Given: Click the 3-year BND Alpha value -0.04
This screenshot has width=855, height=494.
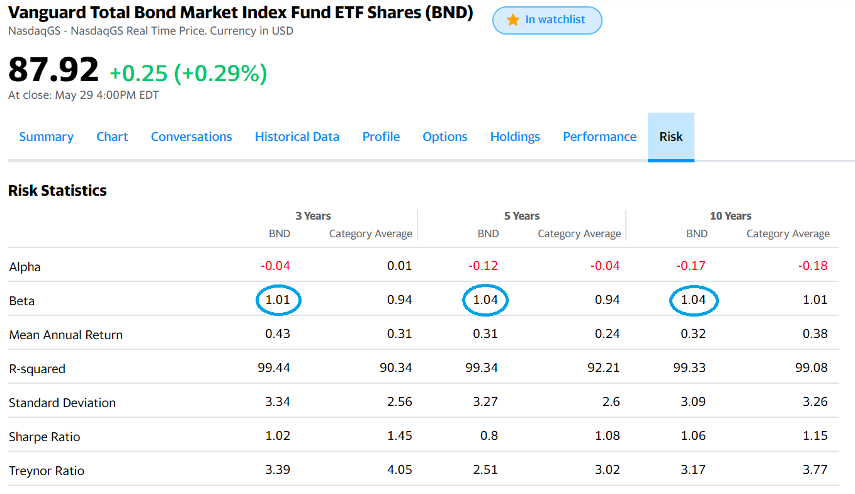Looking at the screenshot, I should pyautogui.click(x=275, y=266).
